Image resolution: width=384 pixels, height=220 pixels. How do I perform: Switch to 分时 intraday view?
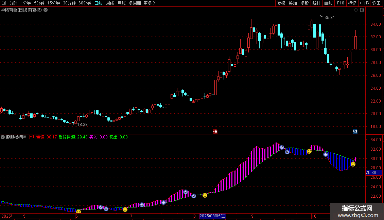pos(14,3)
